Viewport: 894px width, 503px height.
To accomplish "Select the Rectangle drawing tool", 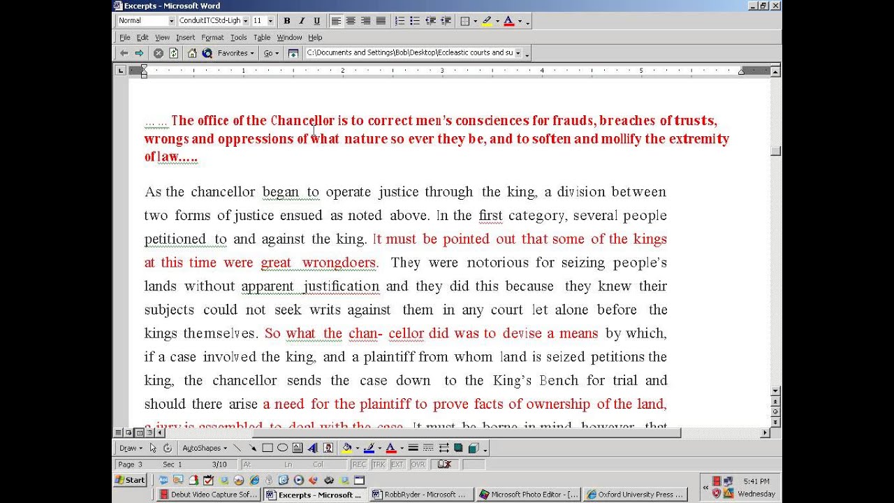I will coord(268,449).
